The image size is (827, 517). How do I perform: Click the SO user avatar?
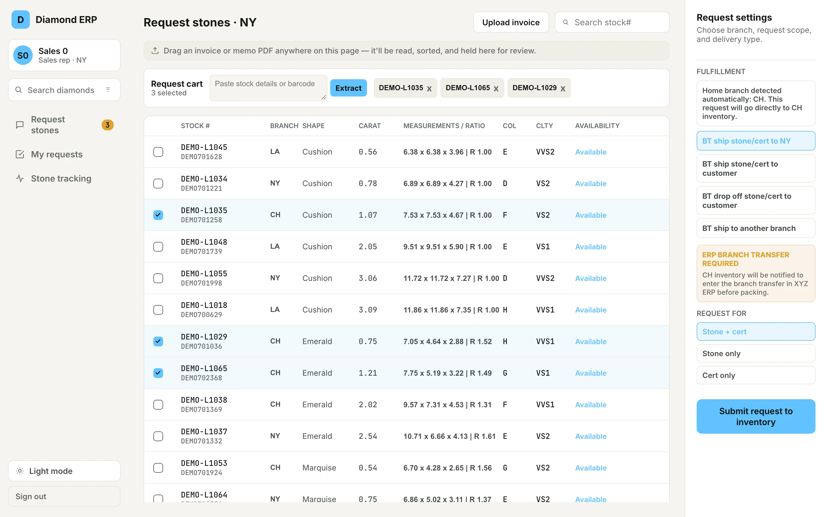pos(23,55)
